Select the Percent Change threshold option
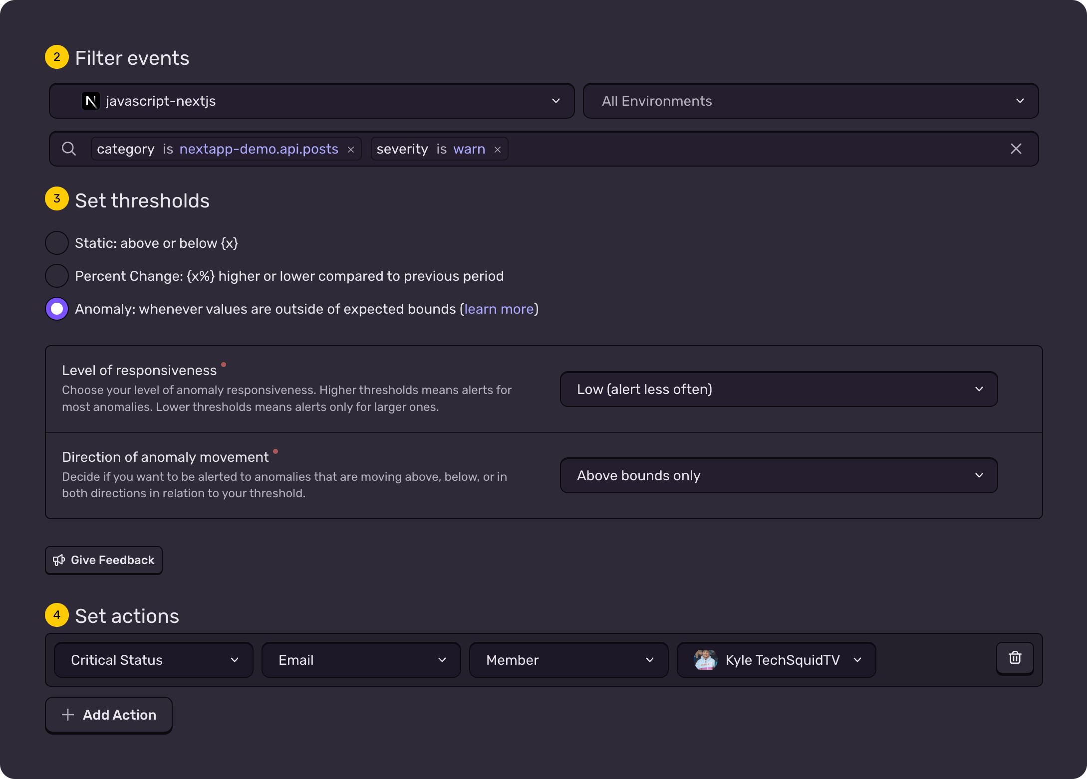Screen dimensions: 1087x779 [56, 275]
